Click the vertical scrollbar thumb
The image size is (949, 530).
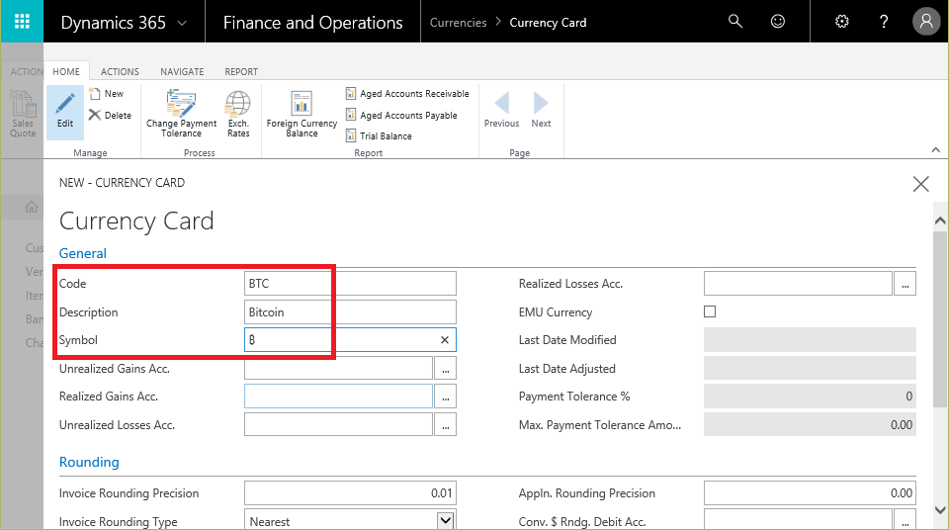click(940, 319)
